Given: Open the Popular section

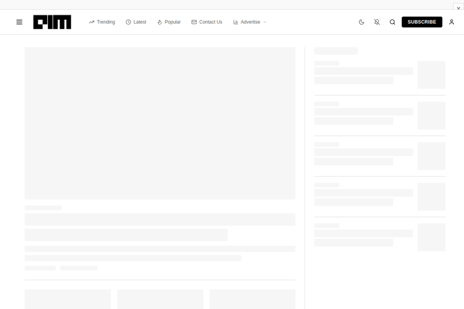Looking at the screenshot, I should [x=169, y=22].
